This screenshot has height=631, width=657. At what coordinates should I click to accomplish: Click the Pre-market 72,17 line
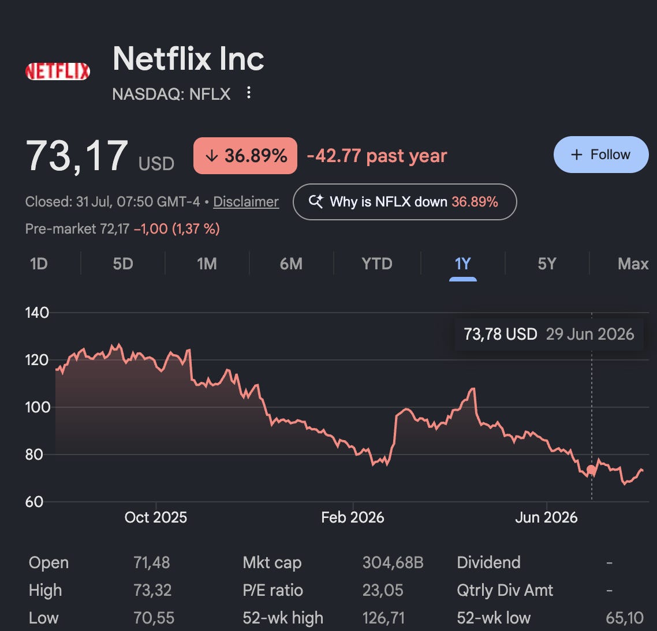pos(122,228)
